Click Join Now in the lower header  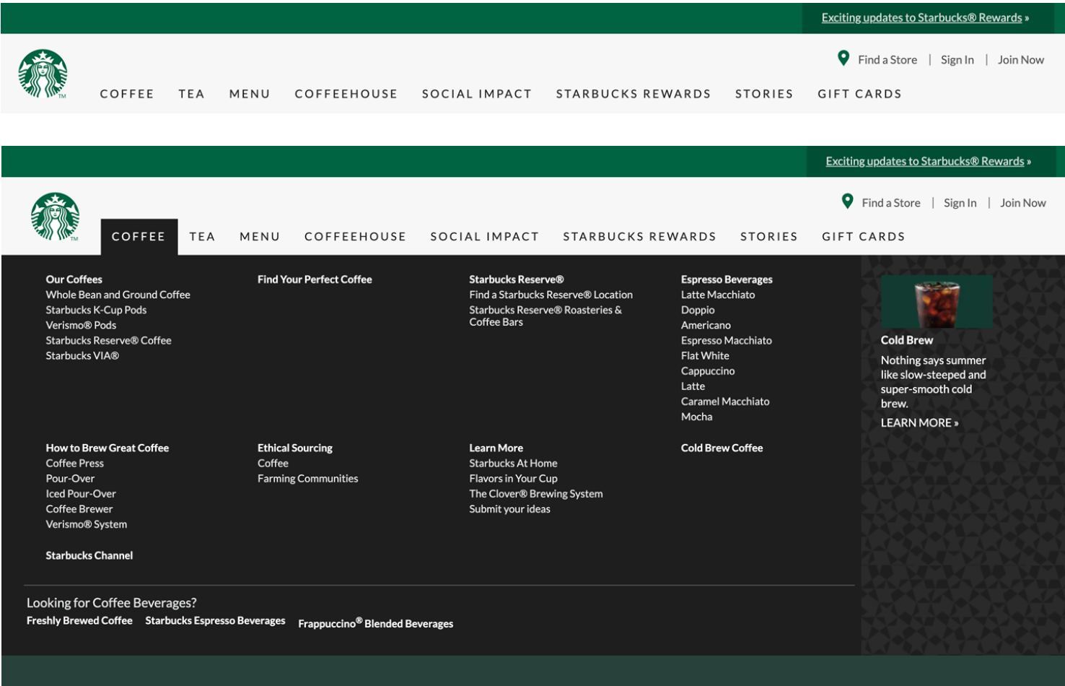pos(1023,203)
